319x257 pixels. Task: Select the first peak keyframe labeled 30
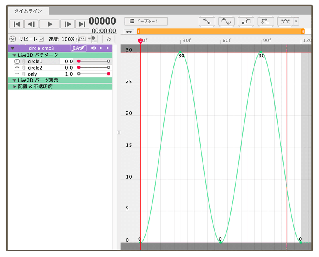pyautogui.click(x=180, y=52)
